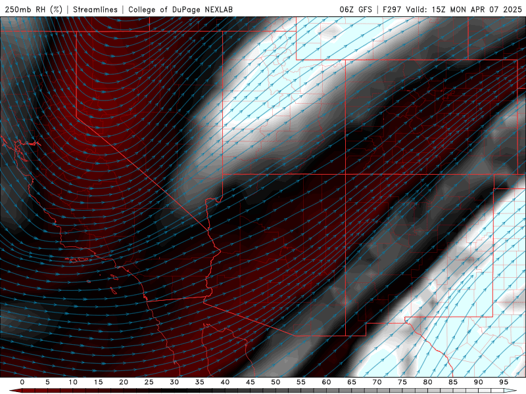
Task: Click 'College of DuPage NEXLAB' header text
Action: point(180,9)
